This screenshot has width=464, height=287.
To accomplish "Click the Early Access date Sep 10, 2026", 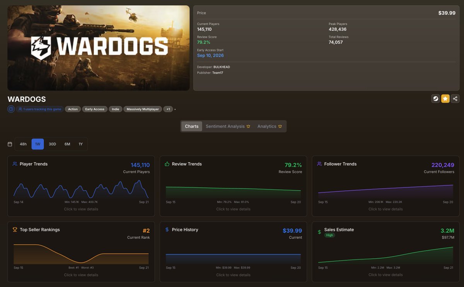I will (x=210, y=55).
